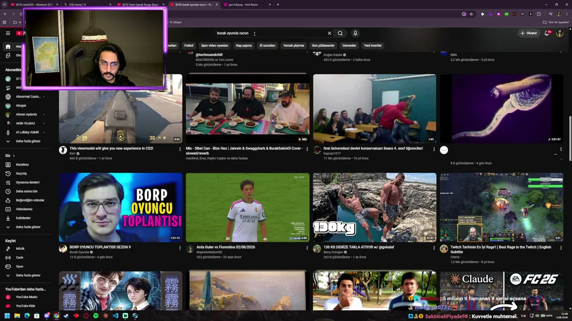Open the notifications bell

(547, 33)
